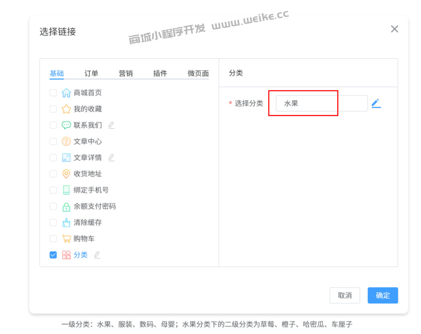
Task: Uncheck the 分类 checkbox
Action: coord(53,255)
